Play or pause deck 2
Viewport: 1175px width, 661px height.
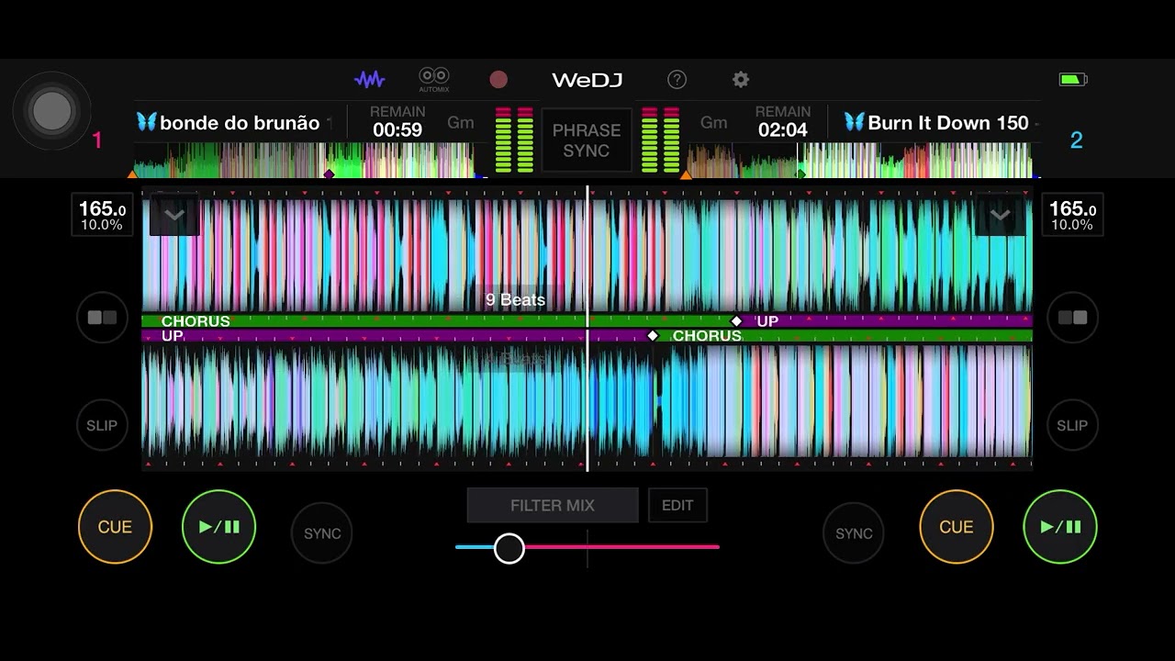[1060, 527]
